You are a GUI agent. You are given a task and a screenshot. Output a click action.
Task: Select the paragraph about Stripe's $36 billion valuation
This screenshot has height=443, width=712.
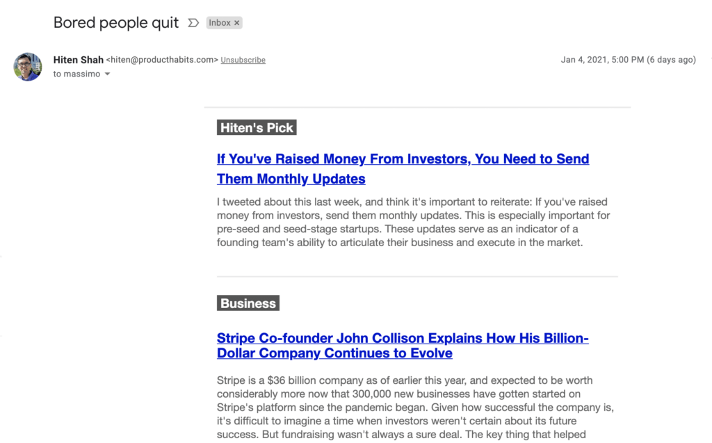click(415, 407)
